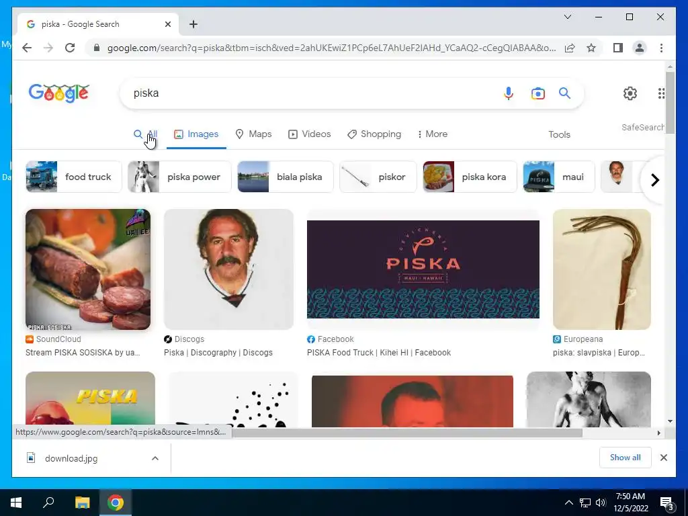The height and width of the screenshot is (516, 688).
Task: Open the Chrome profile avatar
Action: (x=640, y=48)
